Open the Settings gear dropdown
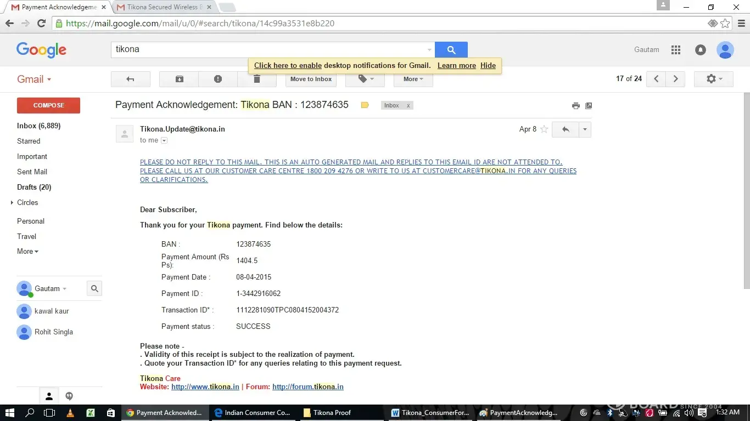The image size is (750, 421). coord(714,79)
